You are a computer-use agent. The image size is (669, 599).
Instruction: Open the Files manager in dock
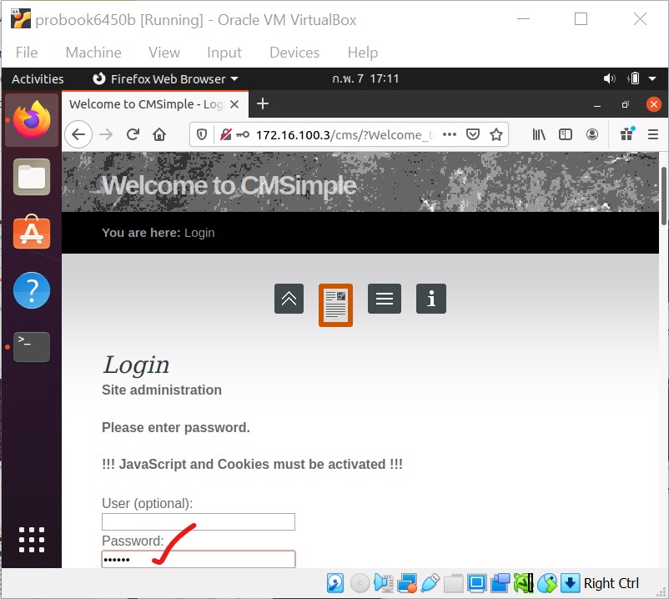32,177
